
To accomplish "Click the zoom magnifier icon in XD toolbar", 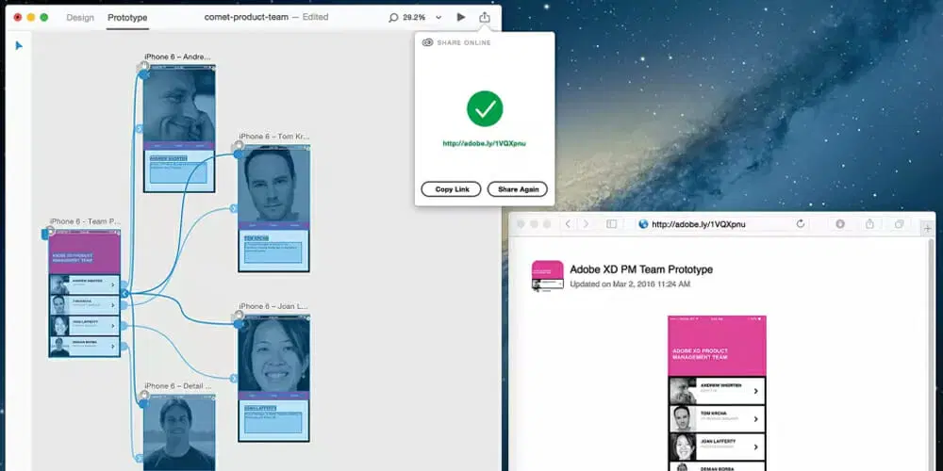I will point(393,18).
